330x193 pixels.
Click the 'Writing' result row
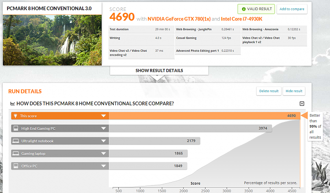coord(141,40)
